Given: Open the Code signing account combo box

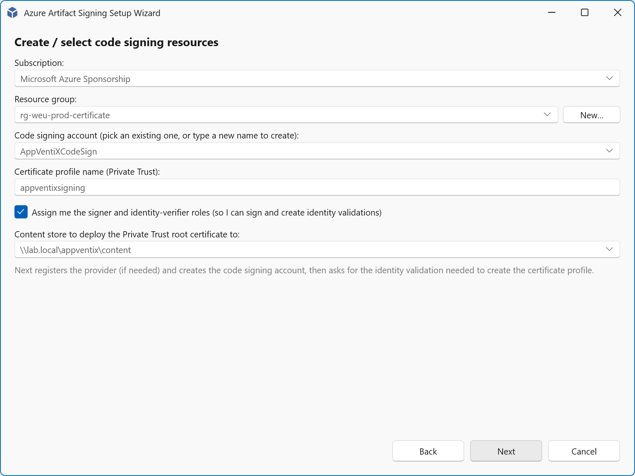Looking at the screenshot, I should [317, 151].
